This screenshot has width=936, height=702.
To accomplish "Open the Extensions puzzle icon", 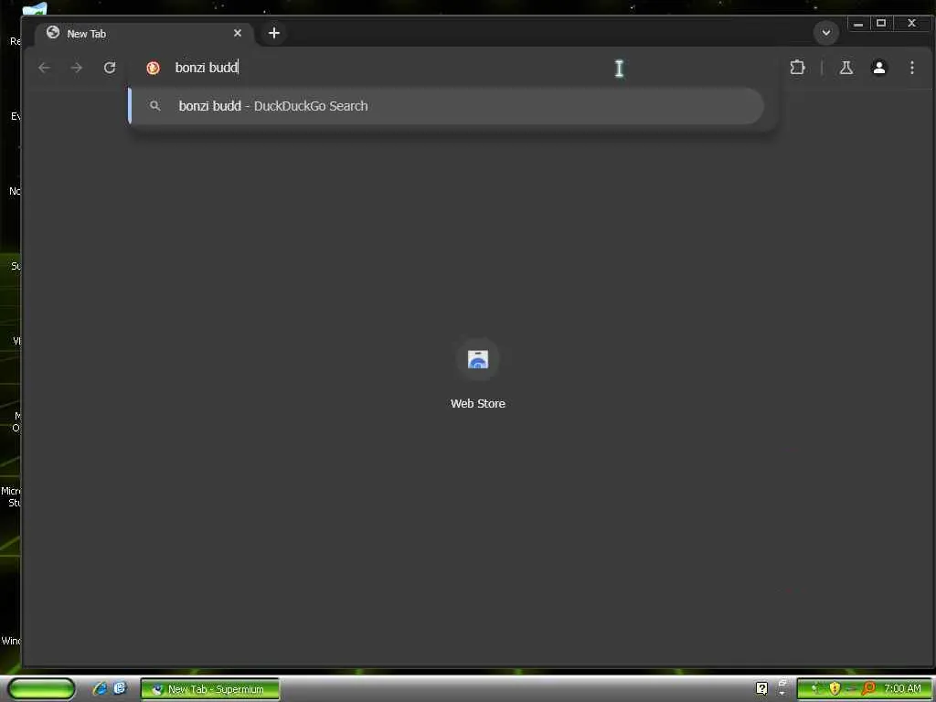I will (x=797, y=68).
